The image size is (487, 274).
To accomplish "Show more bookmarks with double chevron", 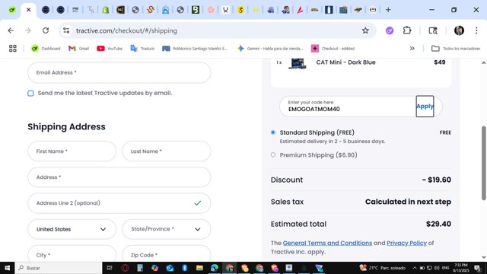I will 412,49.
